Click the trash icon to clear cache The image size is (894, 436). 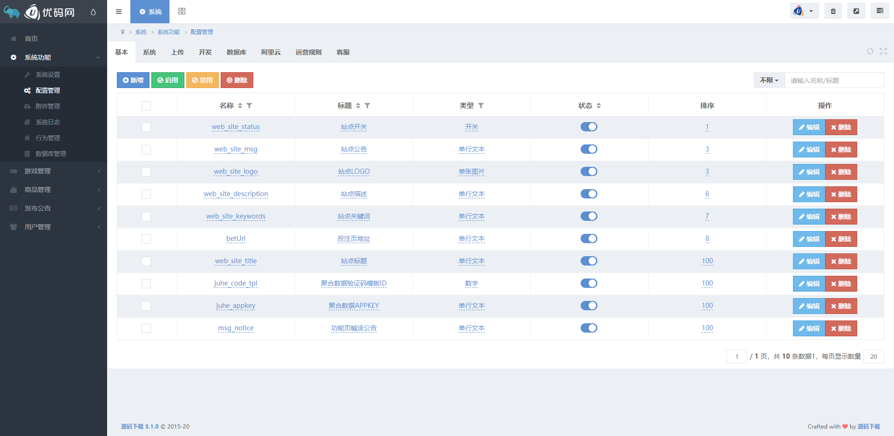833,10
